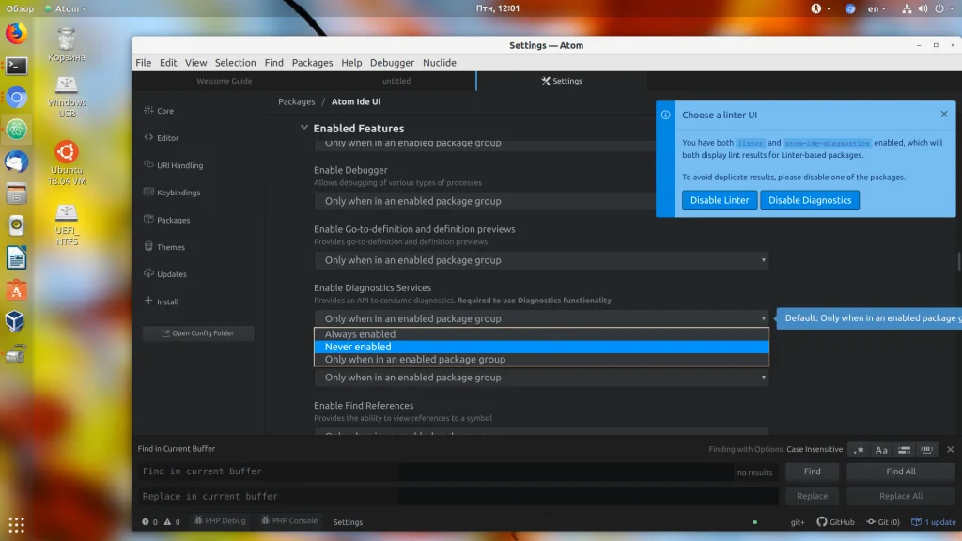
Task: Close the Choose a linter UI notification
Action: click(x=944, y=115)
